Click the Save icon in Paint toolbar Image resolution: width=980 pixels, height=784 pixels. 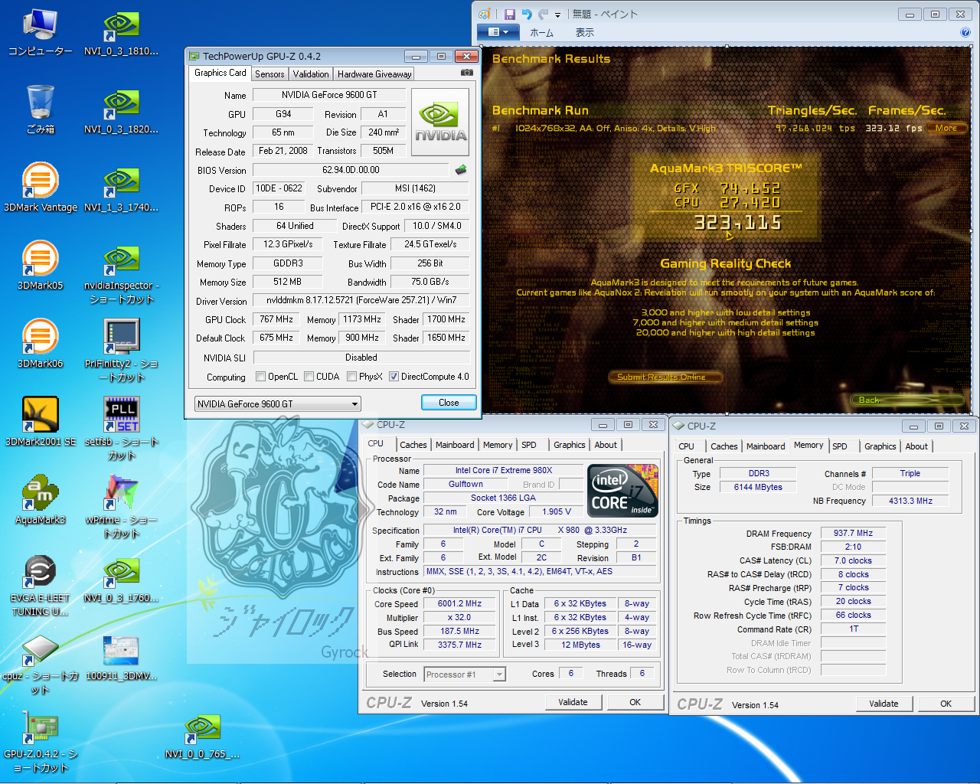[x=509, y=15]
